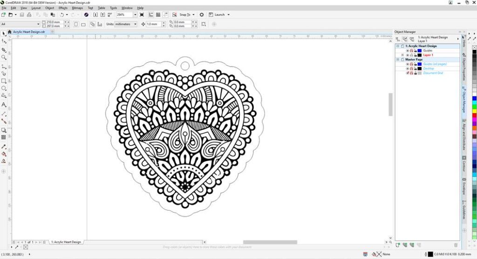
Task: Expand Layer 1 in Object Manager
Action: [402, 55]
